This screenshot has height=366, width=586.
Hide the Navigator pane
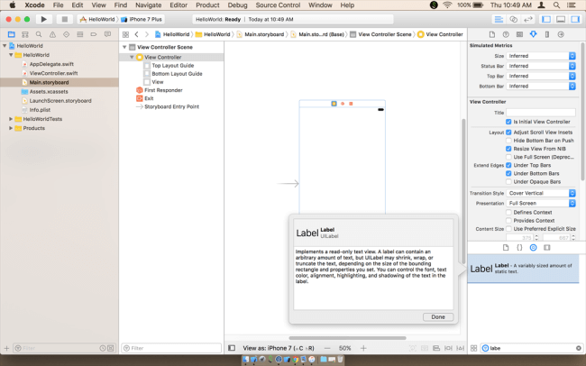[546, 19]
